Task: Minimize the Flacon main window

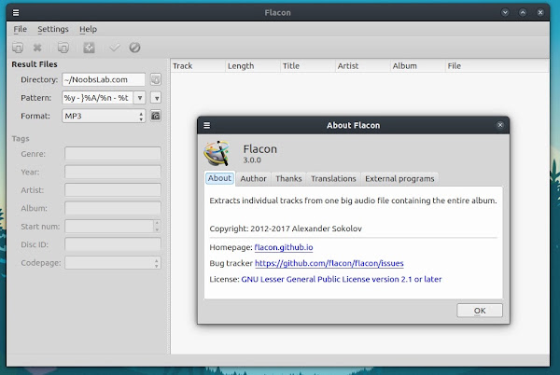Action: click(x=505, y=12)
